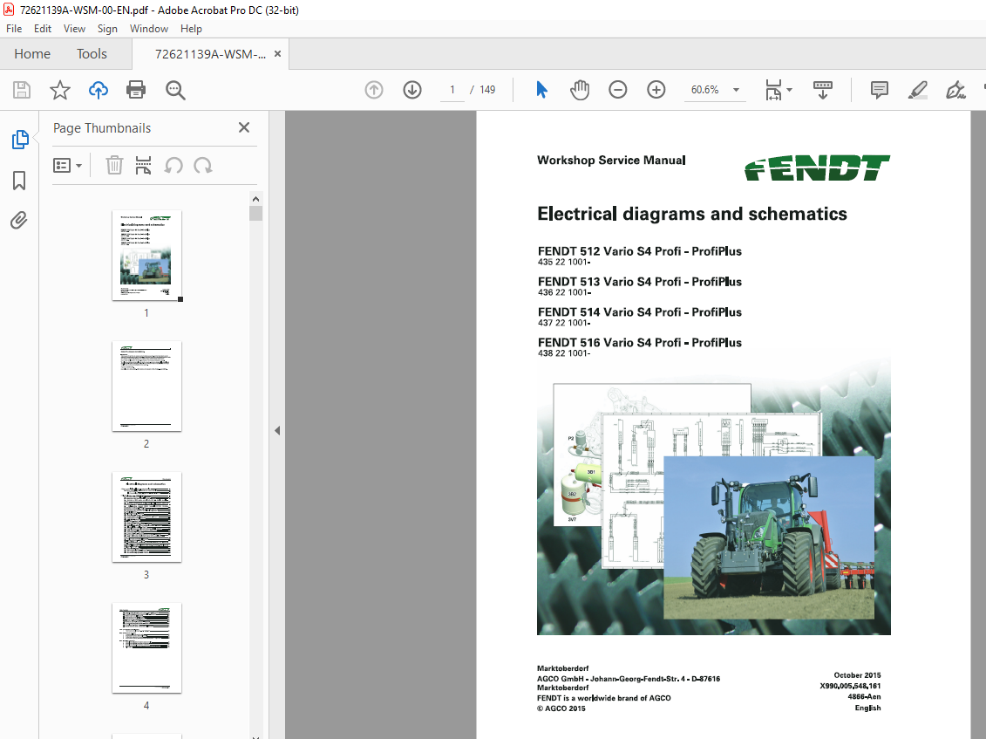Switch to the Tools tab
The height and width of the screenshot is (739, 986).
point(92,54)
